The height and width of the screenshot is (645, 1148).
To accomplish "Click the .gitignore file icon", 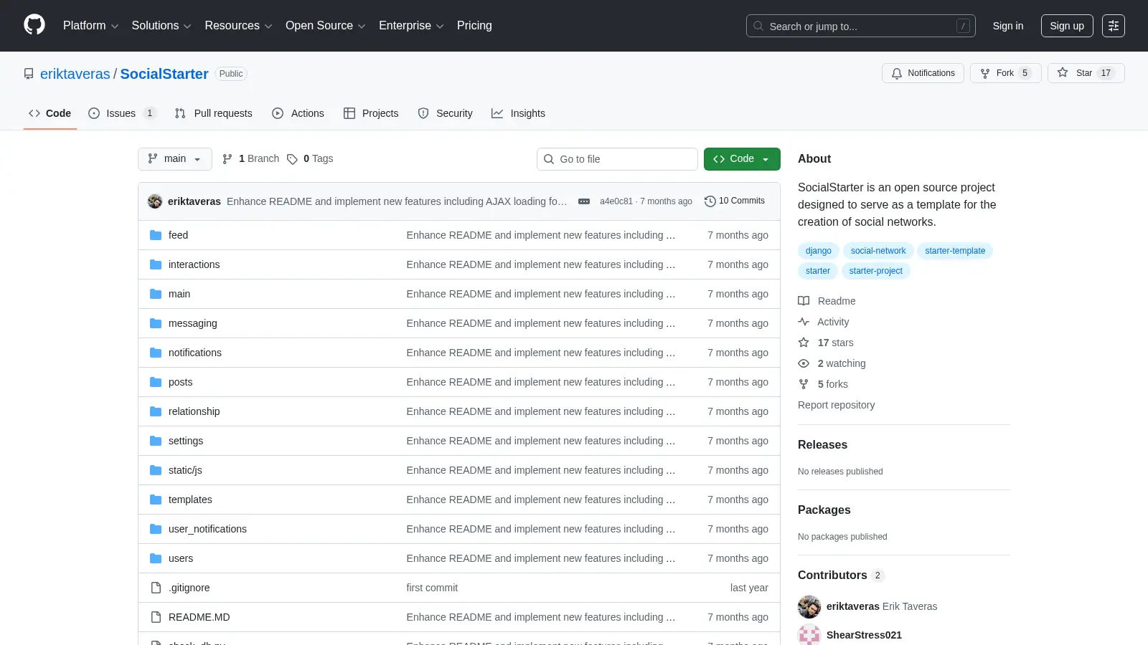I will 156,588.
